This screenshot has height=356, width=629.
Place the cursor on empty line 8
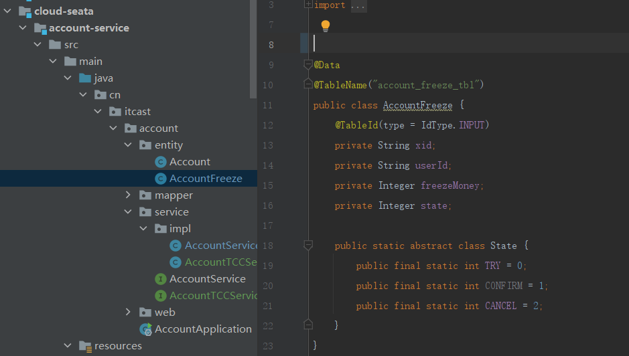click(466, 43)
